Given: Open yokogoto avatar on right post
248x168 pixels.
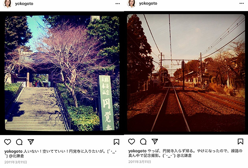Looking at the screenshot, I should [x=131, y=3].
